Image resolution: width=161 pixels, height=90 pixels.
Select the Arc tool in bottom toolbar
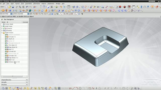coord(77,88)
